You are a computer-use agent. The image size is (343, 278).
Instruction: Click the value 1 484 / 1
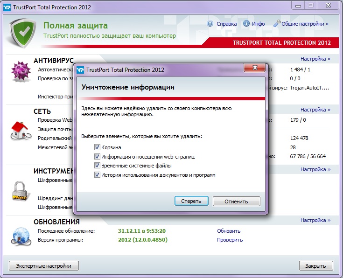300,69
